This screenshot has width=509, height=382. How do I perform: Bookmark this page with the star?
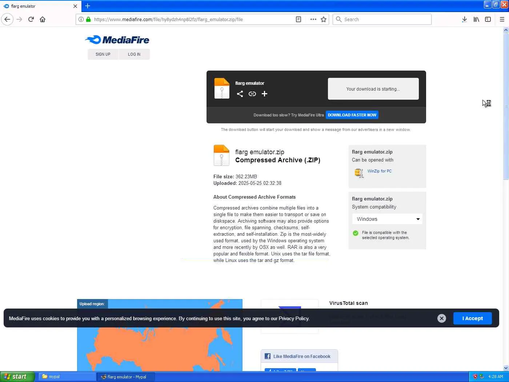click(x=324, y=19)
